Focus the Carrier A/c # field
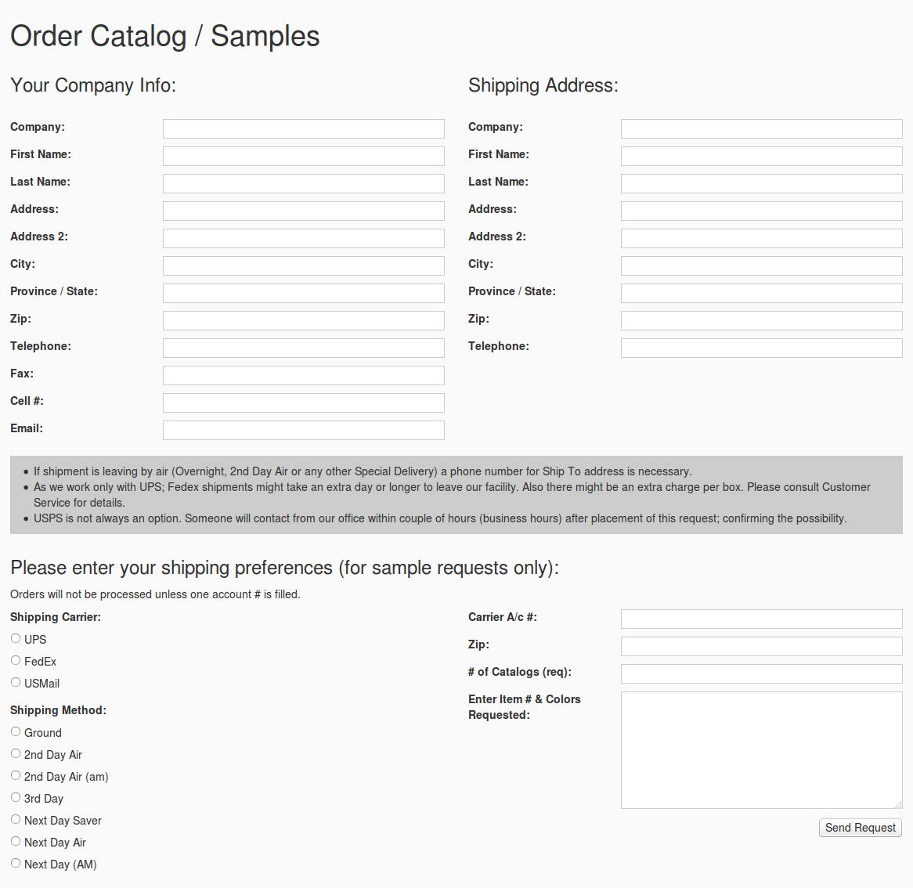 click(761, 619)
